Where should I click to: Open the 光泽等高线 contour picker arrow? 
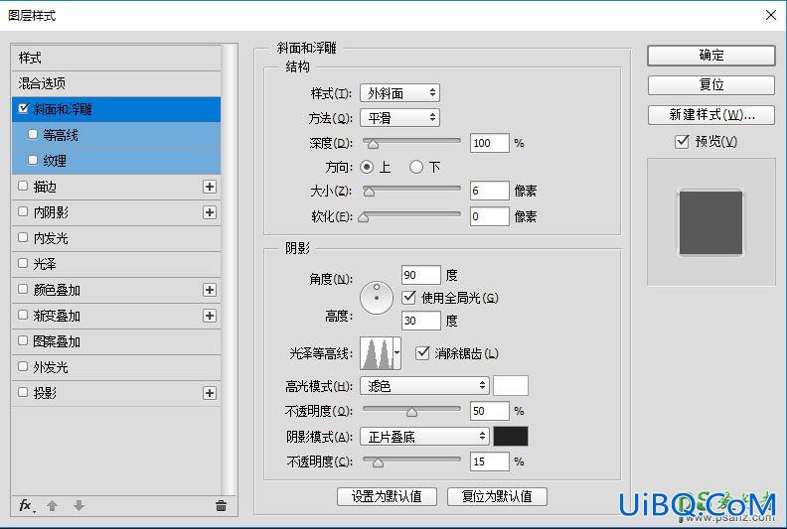pyautogui.click(x=397, y=353)
